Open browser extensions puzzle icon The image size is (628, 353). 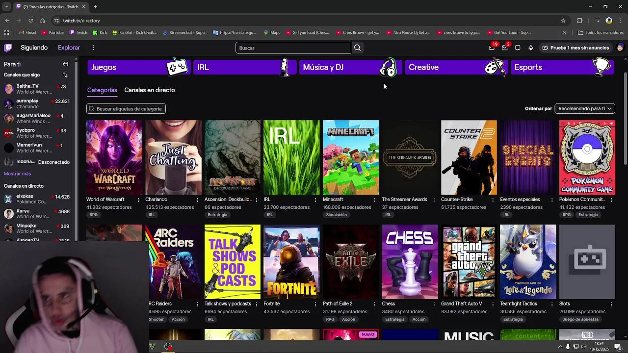[x=579, y=21]
